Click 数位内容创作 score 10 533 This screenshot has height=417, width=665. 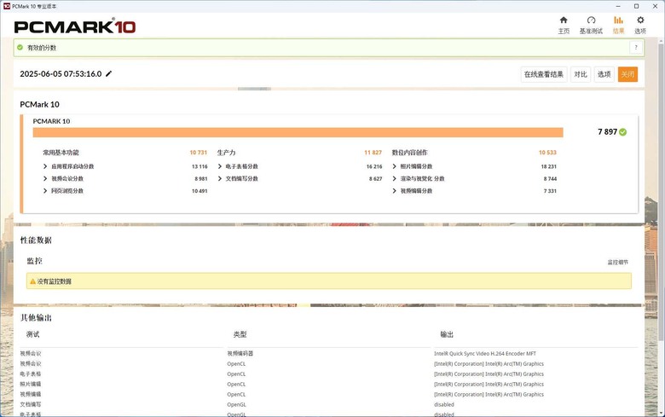[x=547, y=153]
